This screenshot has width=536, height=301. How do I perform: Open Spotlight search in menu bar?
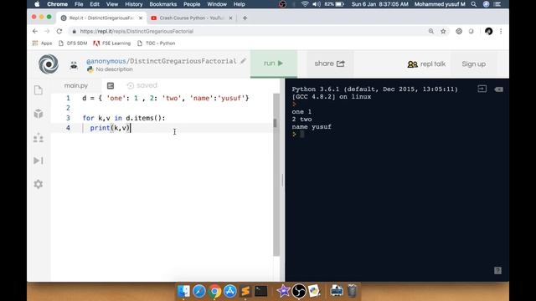(x=474, y=4)
